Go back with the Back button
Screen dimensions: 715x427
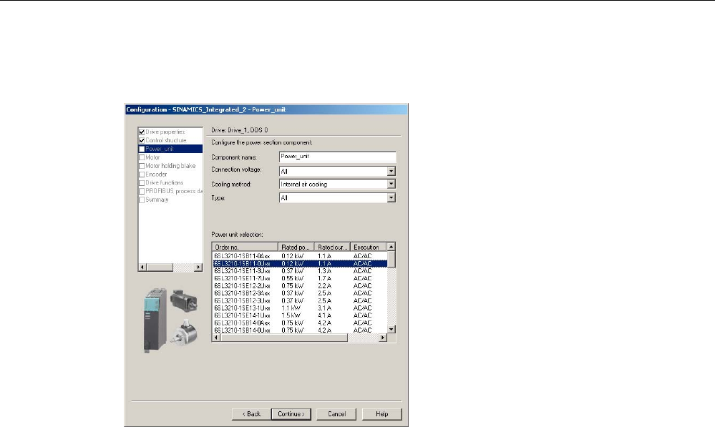pyautogui.click(x=251, y=414)
